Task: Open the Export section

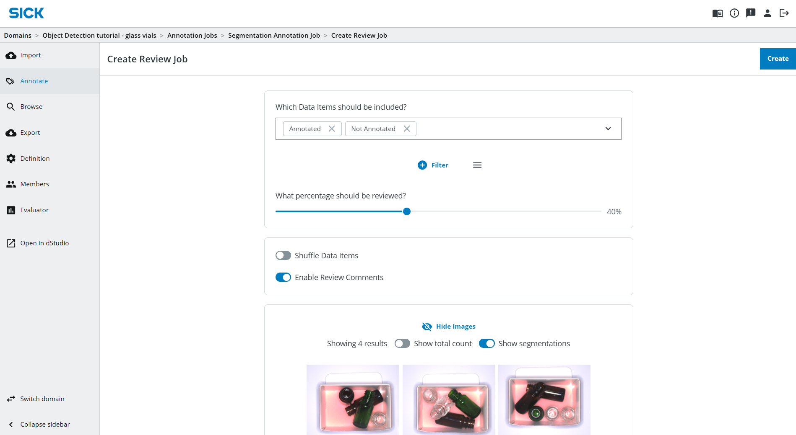Action: click(29, 133)
